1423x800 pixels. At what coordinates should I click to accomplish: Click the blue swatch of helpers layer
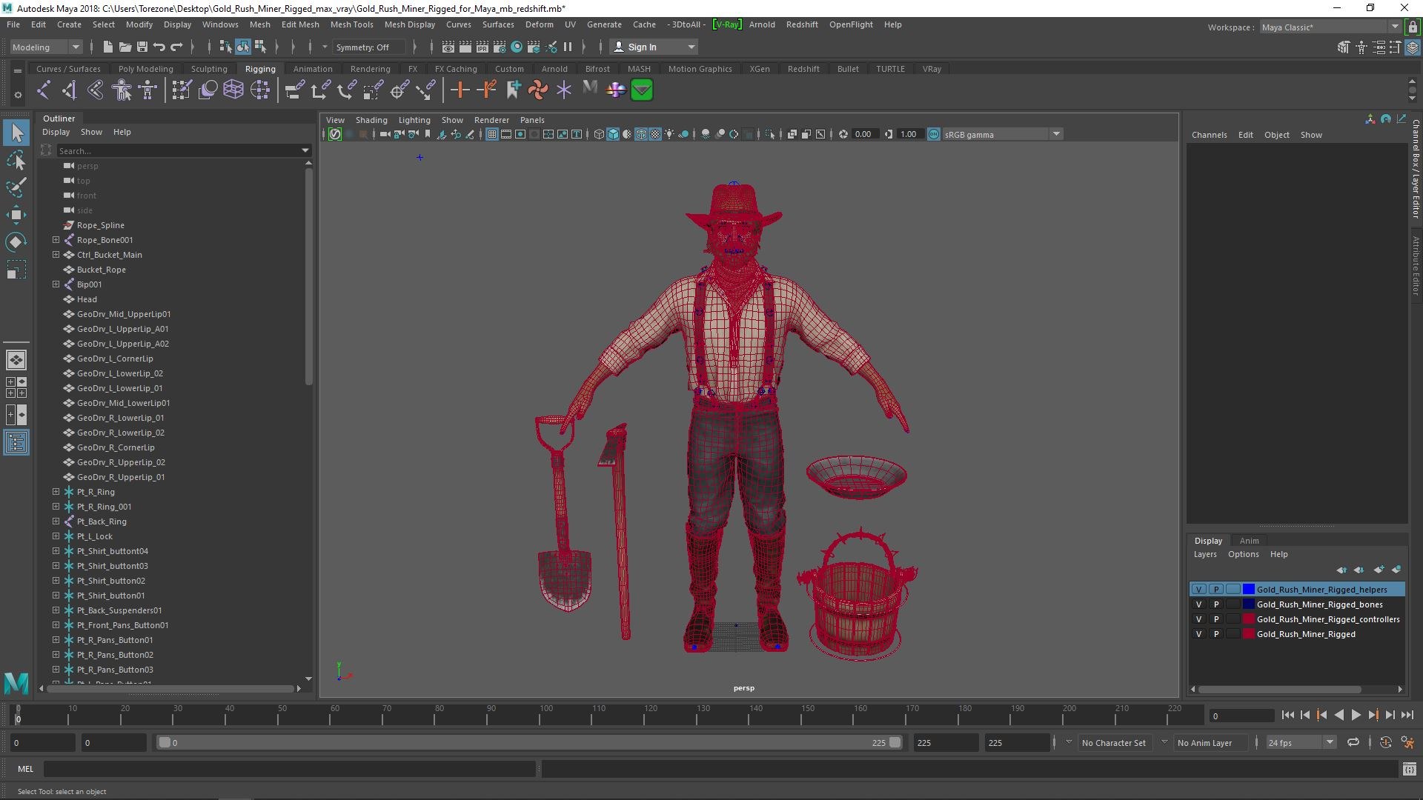[x=1249, y=590]
